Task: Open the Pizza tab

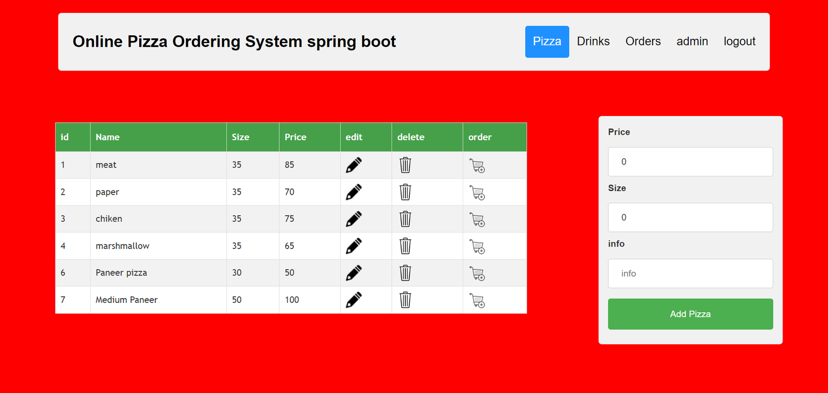Action: point(546,41)
